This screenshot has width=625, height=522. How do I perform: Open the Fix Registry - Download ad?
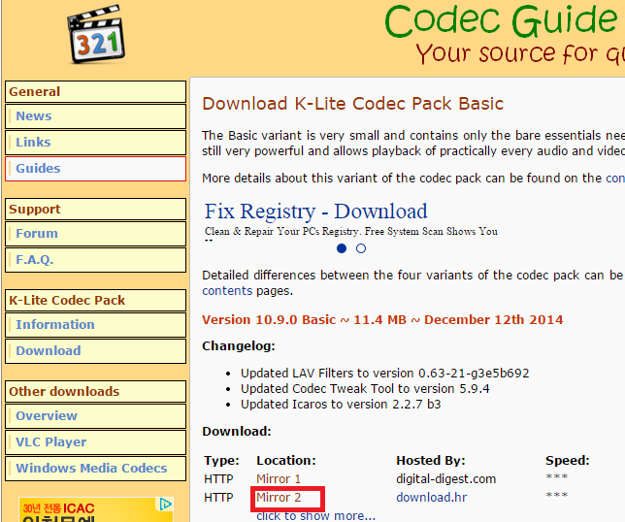[315, 212]
